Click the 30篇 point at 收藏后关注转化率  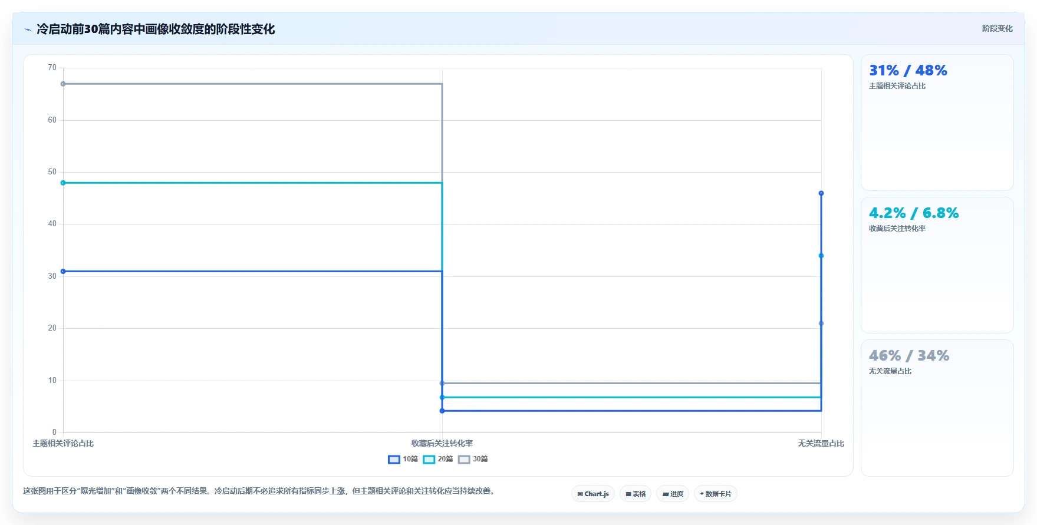click(x=442, y=383)
